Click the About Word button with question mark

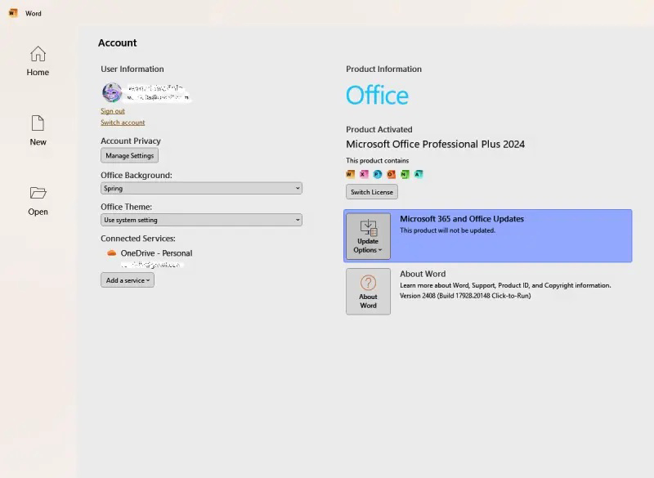(368, 292)
